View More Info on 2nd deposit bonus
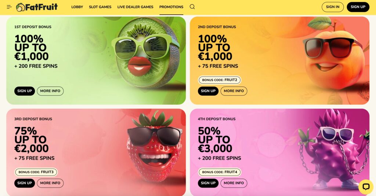 [x=234, y=91]
